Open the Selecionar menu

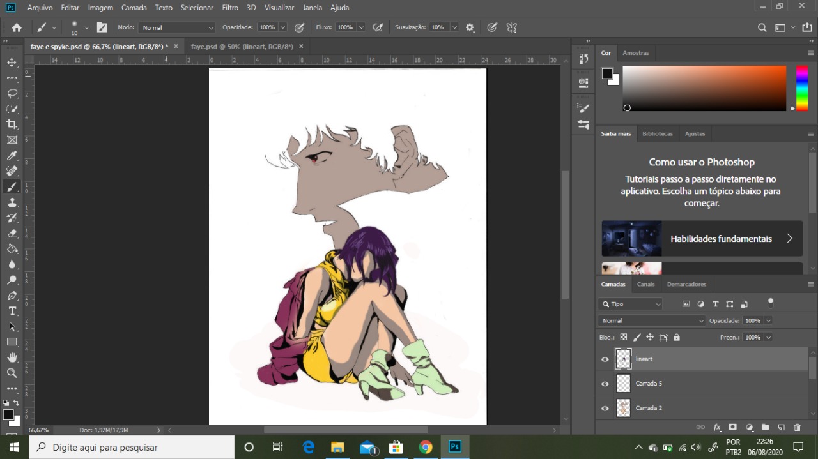click(x=197, y=8)
